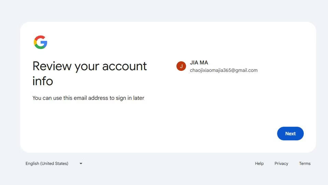Viewport: 328px width, 185px height.
Task: Click the word "info" in the heading
Action: [43, 81]
